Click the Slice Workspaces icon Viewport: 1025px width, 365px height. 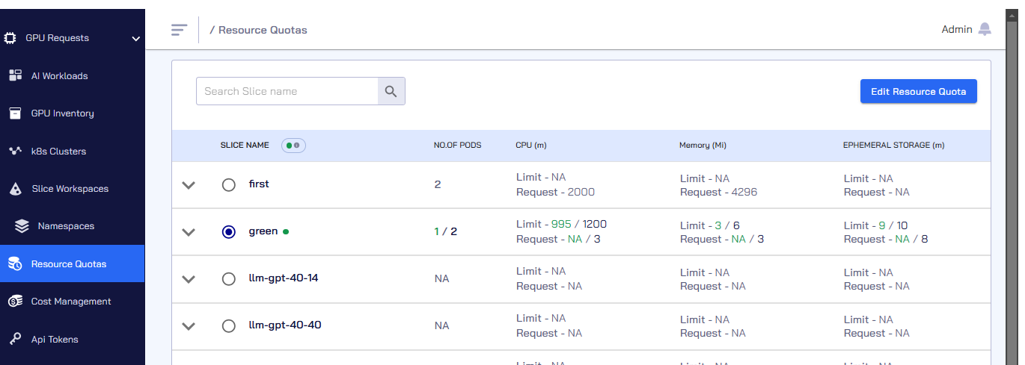pyautogui.click(x=15, y=189)
